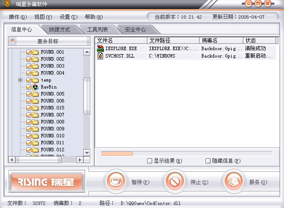
Task: Click the folder icon of FOUND.003
Action: point(35,66)
